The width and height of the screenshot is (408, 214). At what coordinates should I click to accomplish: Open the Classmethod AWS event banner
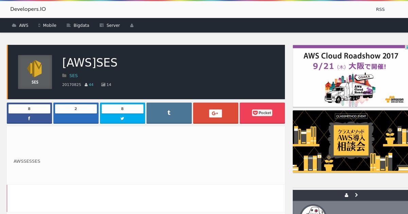click(x=350, y=142)
